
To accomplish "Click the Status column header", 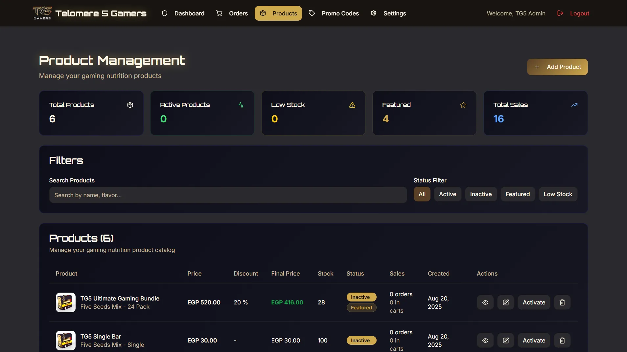I will tap(355, 274).
